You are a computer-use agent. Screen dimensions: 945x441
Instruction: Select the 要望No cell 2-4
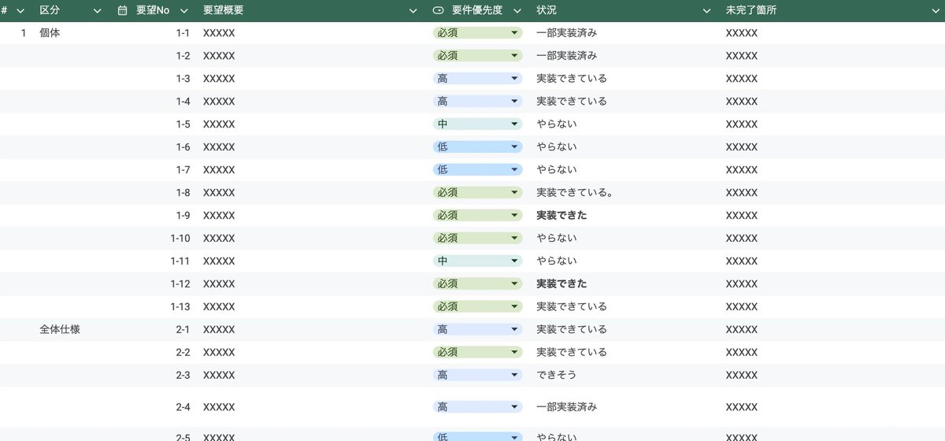(183, 407)
